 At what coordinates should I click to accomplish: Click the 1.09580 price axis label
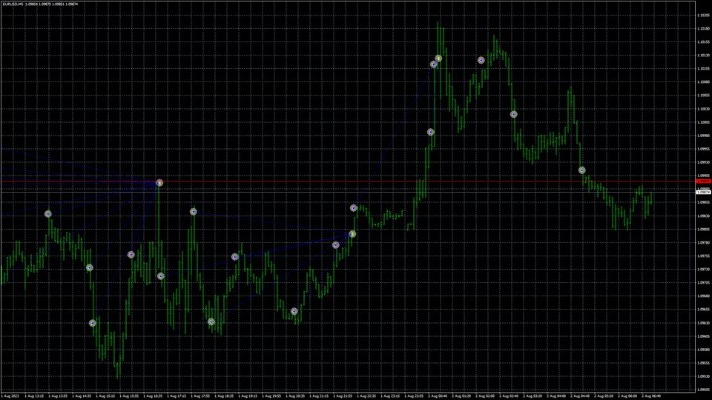(703, 350)
